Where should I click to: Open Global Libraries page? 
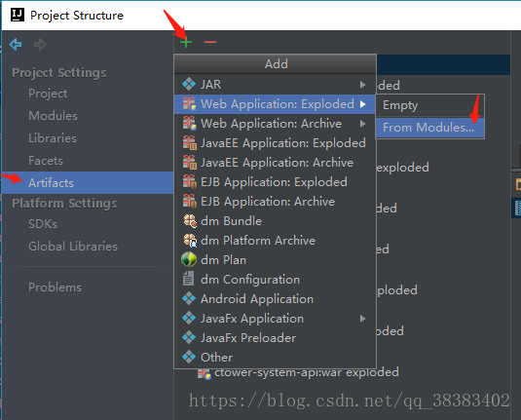point(73,247)
